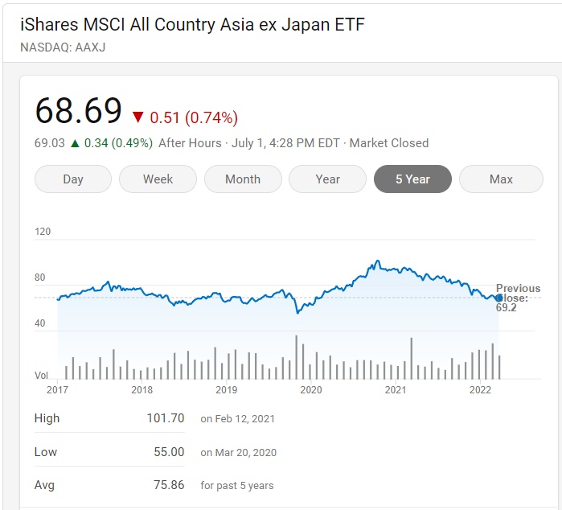Switch to the Week range tab
Screen dimensions: 562x510
pyautogui.click(x=158, y=179)
